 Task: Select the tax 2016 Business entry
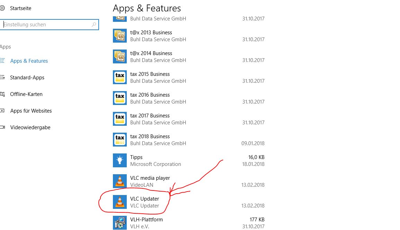coord(189,98)
